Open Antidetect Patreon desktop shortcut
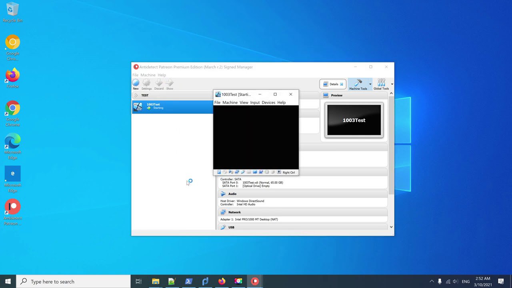This screenshot has height=288, width=512. 12,212
